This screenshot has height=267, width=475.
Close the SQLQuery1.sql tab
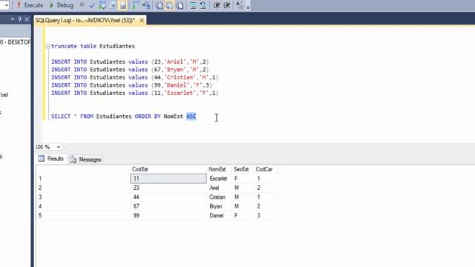pos(142,20)
